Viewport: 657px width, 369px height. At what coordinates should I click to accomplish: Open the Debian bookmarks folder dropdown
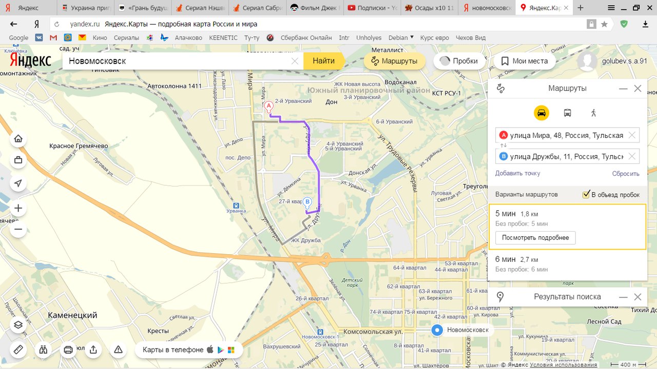tap(401, 37)
